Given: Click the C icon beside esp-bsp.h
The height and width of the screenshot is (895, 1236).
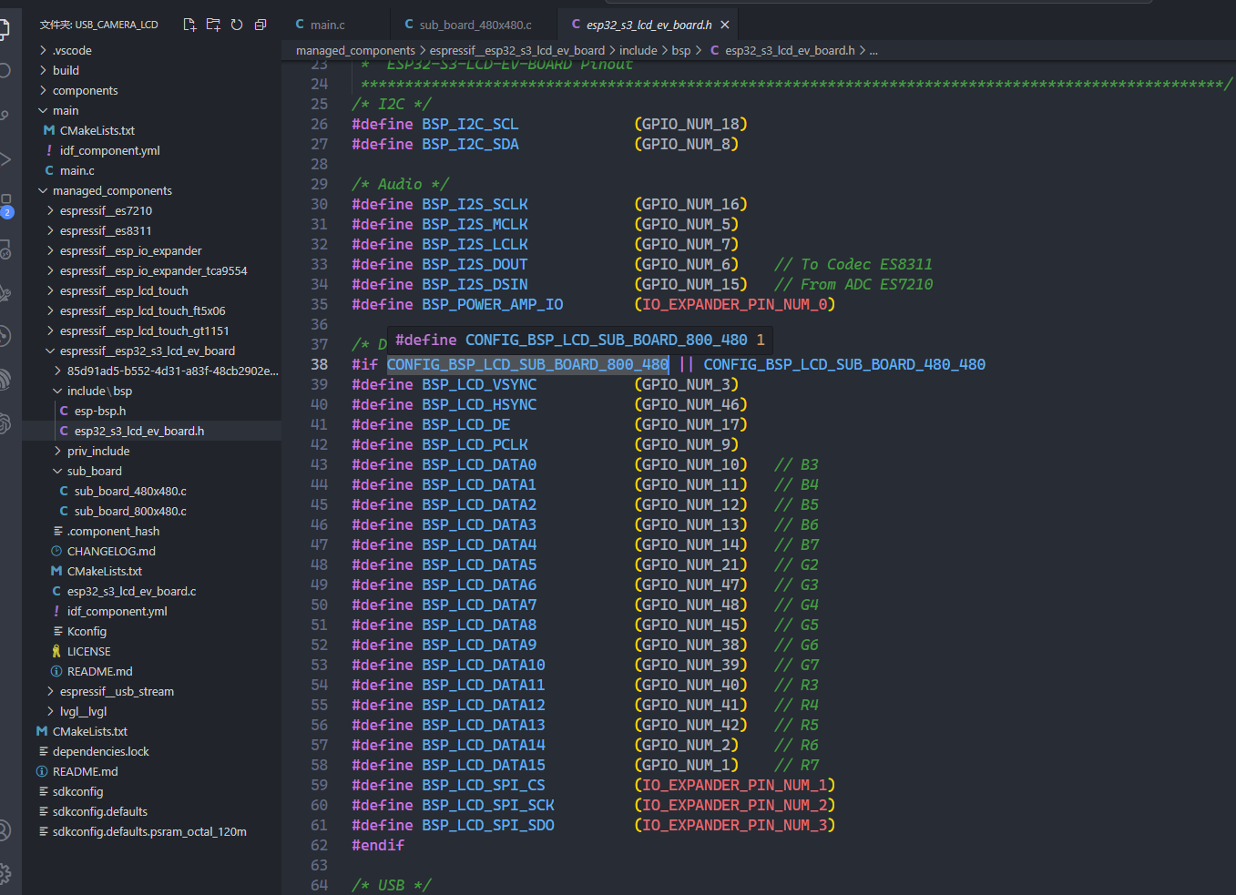Looking at the screenshot, I should coord(64,411).
